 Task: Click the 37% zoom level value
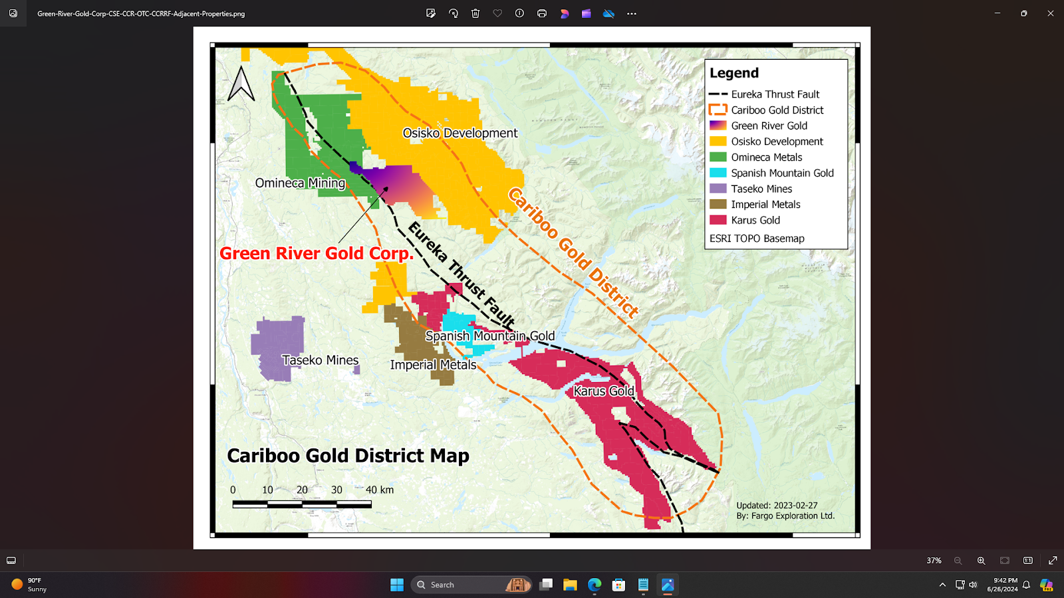coord(934,561)
